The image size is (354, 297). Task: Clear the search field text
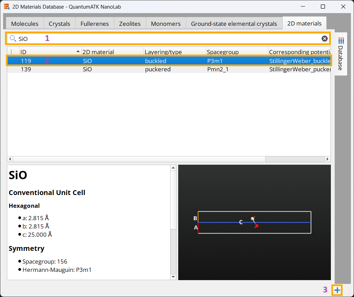point(324,39)
